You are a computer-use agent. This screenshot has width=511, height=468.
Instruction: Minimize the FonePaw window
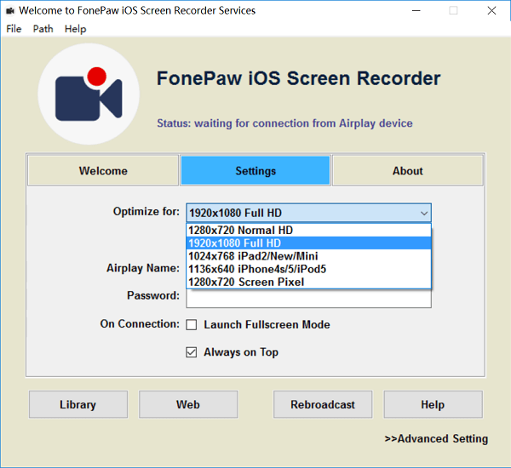coord(416,11)
